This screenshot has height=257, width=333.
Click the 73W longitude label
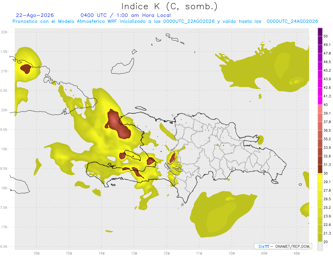[134, 253]
